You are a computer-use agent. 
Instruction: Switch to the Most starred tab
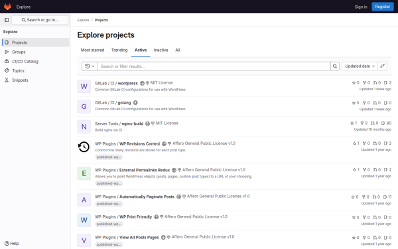(x=92, y=50)
